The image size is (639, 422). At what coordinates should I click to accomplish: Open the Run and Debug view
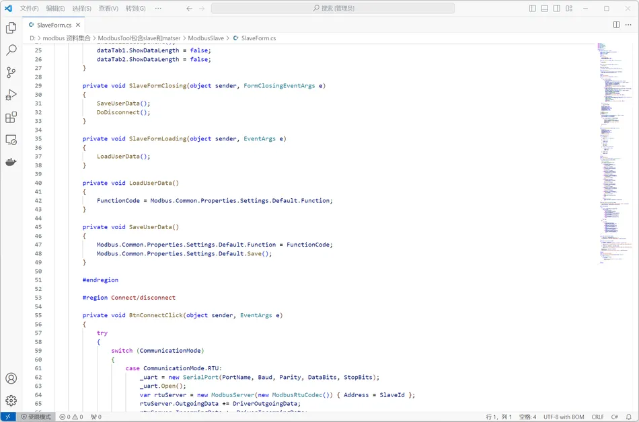click(11, 95)
